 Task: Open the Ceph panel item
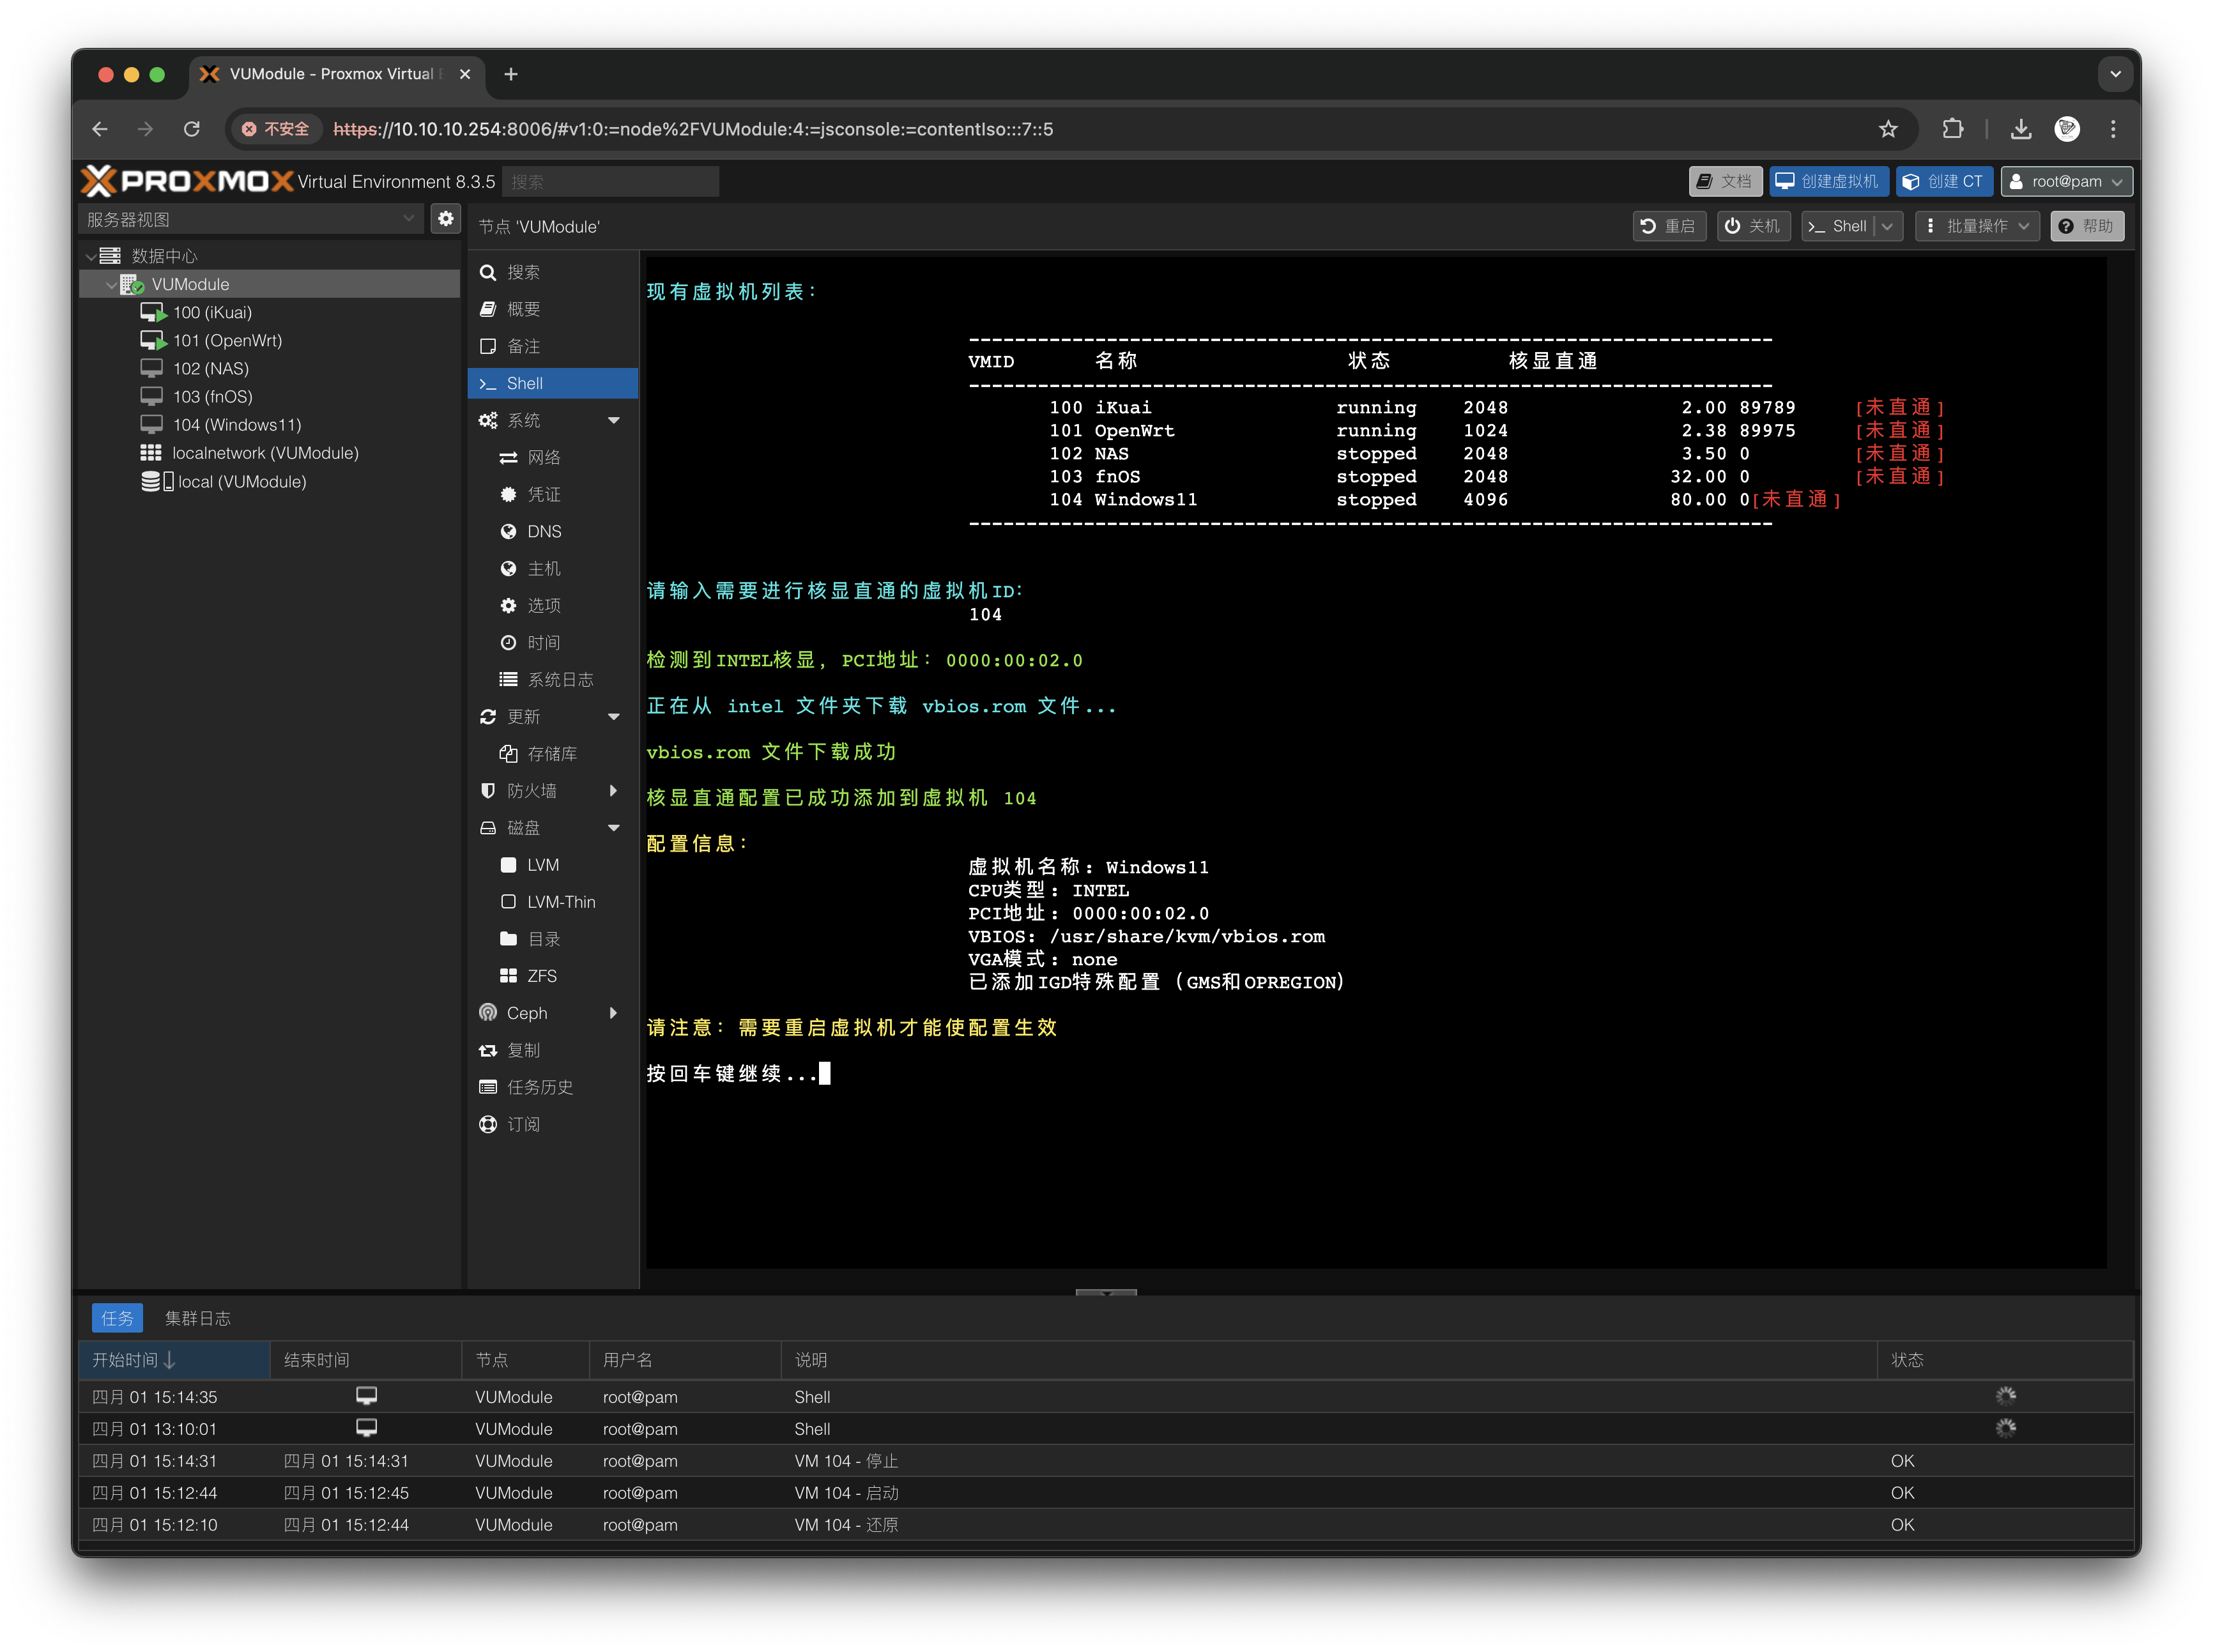527,1013
